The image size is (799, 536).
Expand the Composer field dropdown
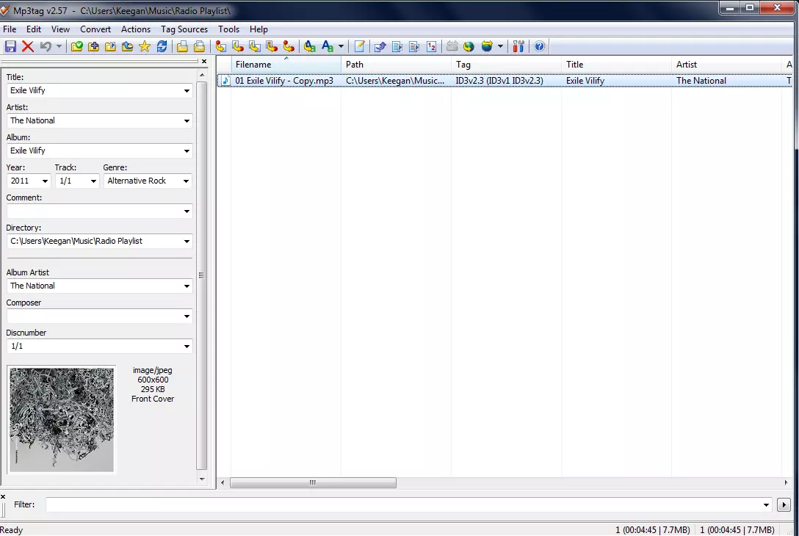(187, 316)
